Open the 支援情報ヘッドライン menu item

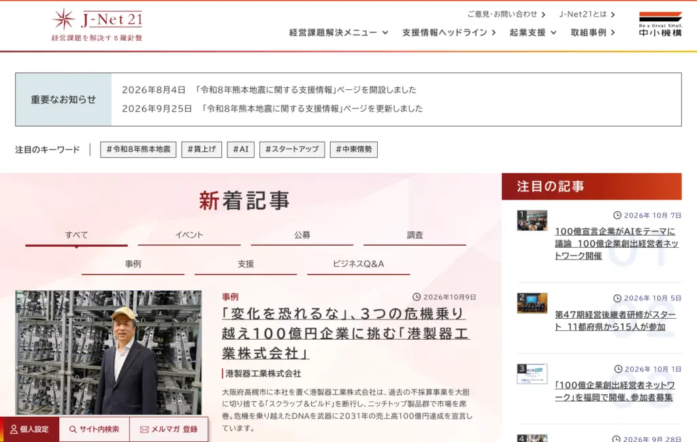[x=449, y=33]
